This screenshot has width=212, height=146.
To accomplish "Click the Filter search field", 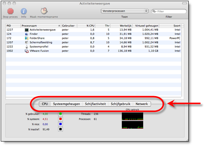I will pyautogui.click(x=169, y=11).
